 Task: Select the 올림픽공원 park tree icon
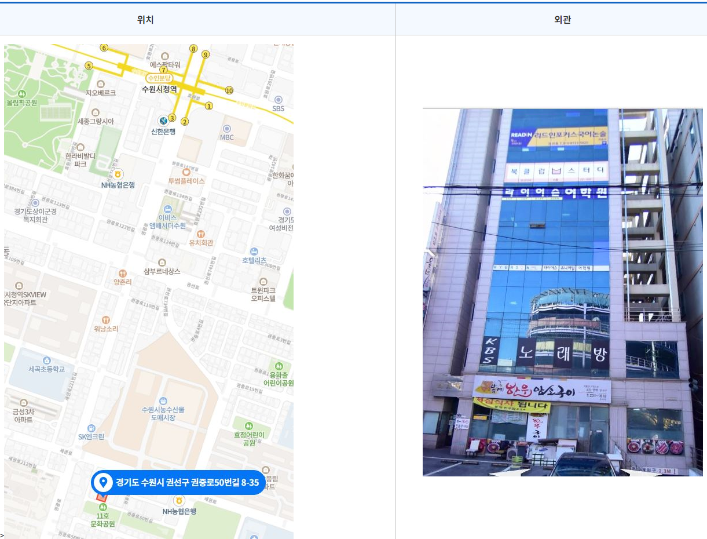22,93
